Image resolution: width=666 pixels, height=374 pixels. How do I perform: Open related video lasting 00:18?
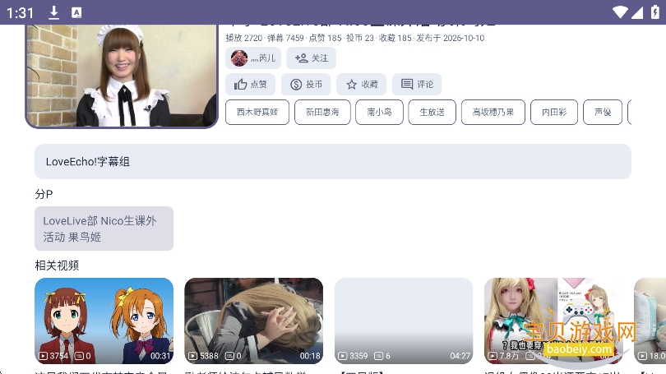pyautogui.click(x=253, y=321)
